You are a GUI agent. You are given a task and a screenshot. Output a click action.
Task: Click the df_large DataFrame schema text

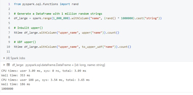59,65
